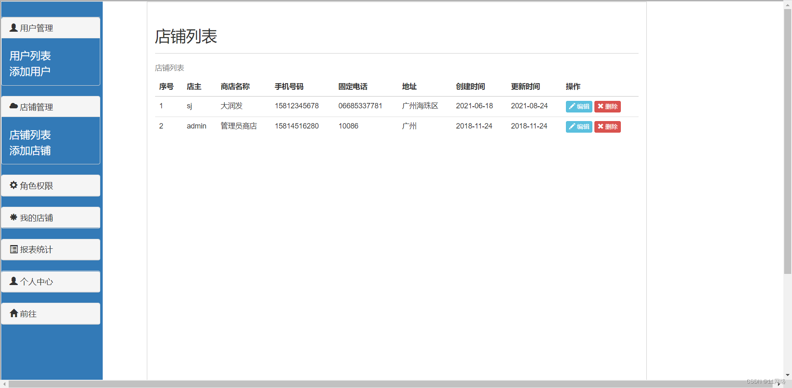This screenshot has height=388, width=792.
Task: Click the phone number 15812345678
Action: click(x=297, y=106)
